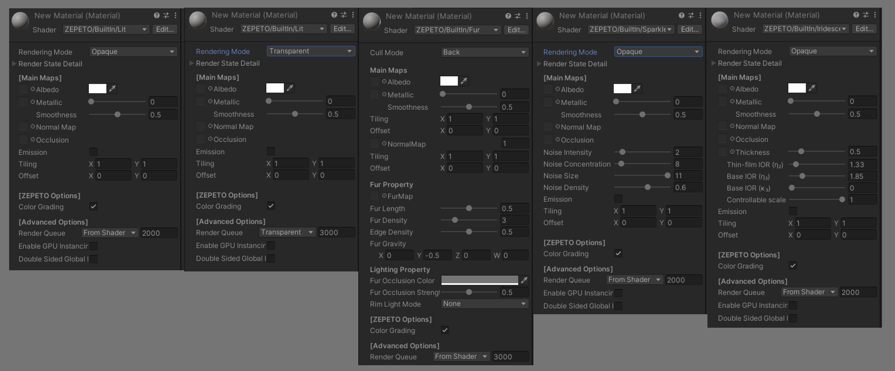
Task: Click the Thin-film IOR slider
Action: (x=817, y=164)
